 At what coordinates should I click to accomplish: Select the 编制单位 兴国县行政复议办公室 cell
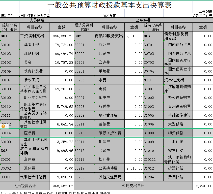pos(25,16)
